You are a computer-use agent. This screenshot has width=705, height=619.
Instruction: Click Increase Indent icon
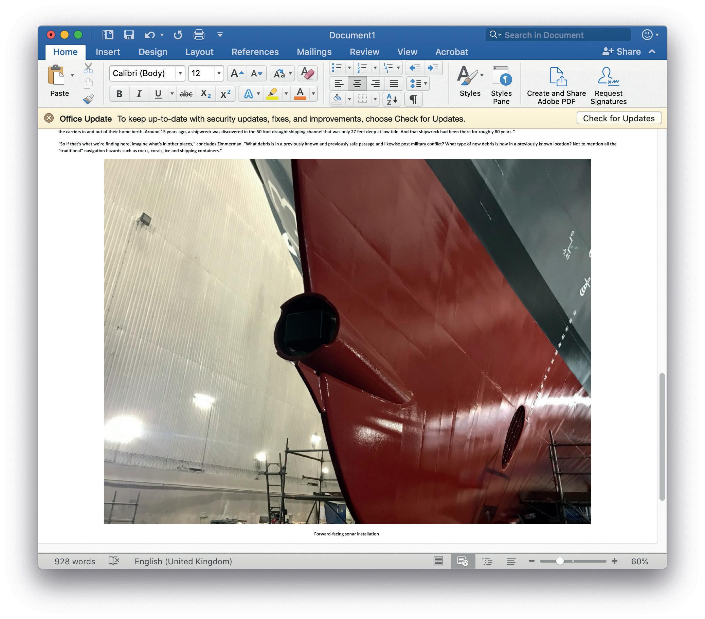(433, 68)
